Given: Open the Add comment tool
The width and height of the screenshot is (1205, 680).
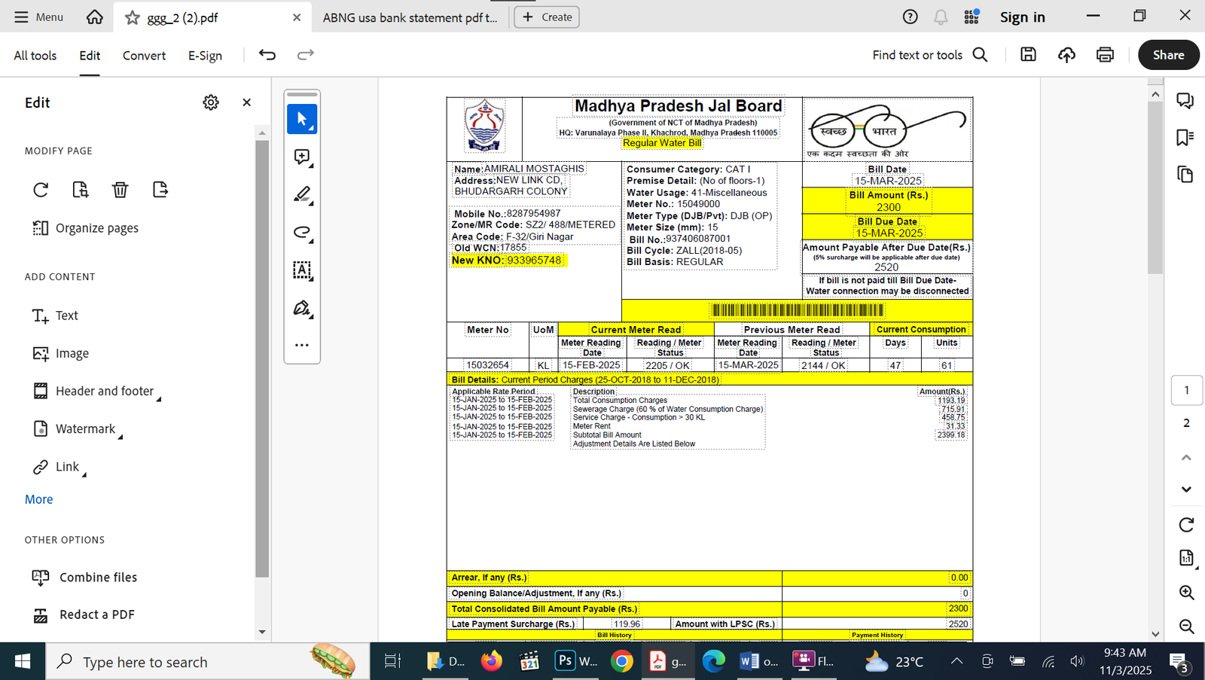Looking at the screenshot, I should (x=301, y=156).
